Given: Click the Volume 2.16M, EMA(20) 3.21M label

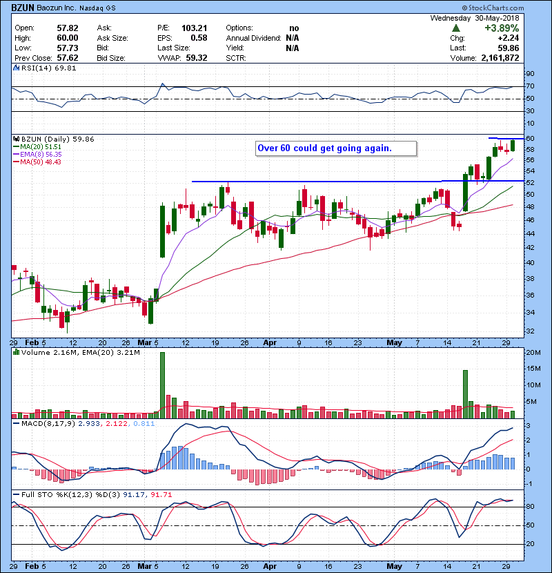Looking at the screenshot, I should tap(80, 353).
